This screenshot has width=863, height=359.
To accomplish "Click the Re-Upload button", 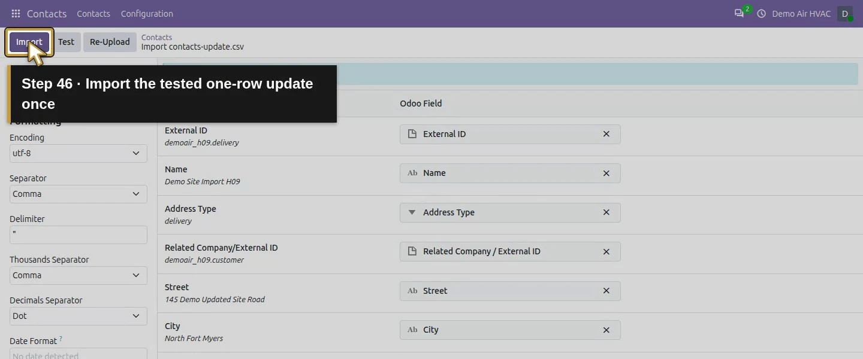I will click(x=110, y=42).
